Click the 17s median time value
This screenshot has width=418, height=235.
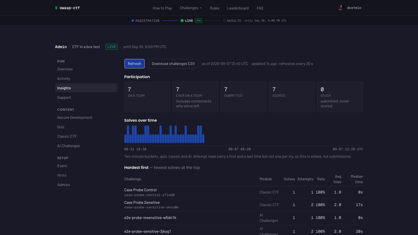pyautogui.click(x=359, y=205)
